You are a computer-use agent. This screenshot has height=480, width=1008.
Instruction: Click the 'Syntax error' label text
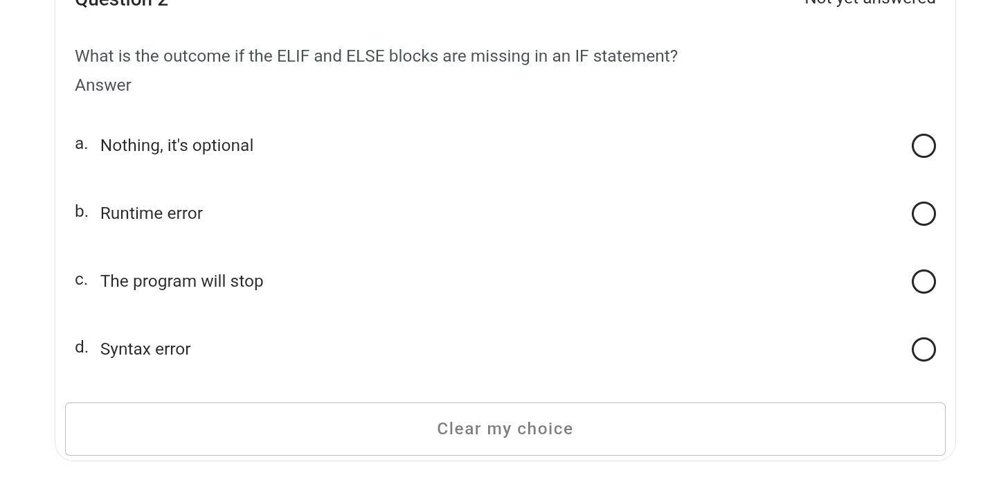[145, 349]
